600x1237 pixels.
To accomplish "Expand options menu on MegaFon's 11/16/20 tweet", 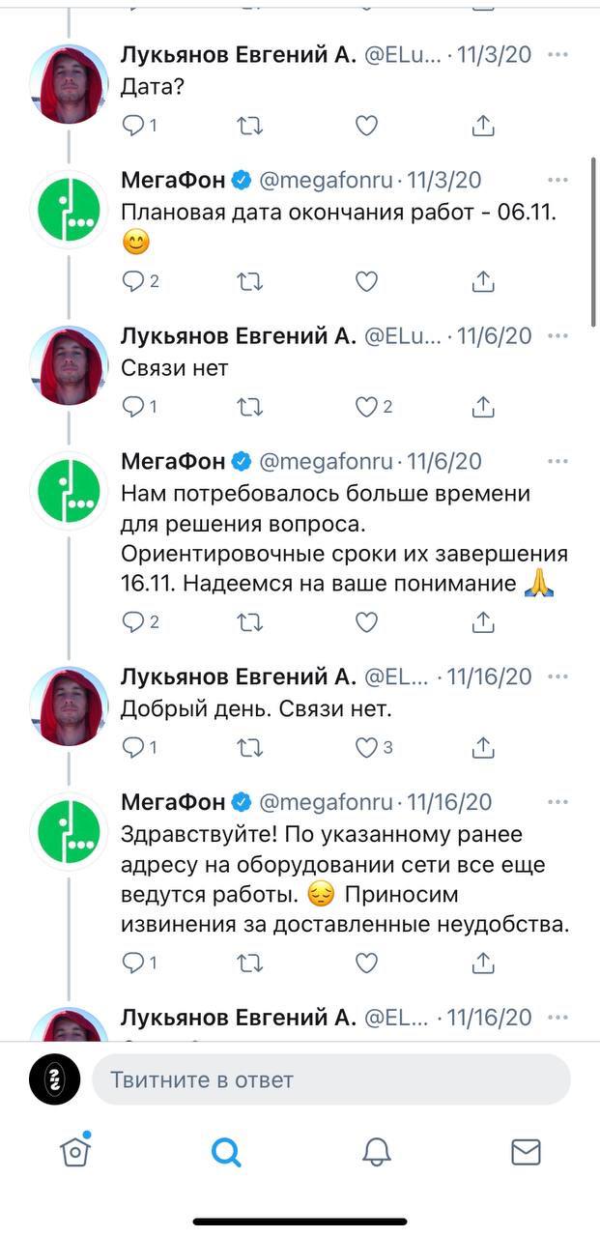I will (557, 802).
